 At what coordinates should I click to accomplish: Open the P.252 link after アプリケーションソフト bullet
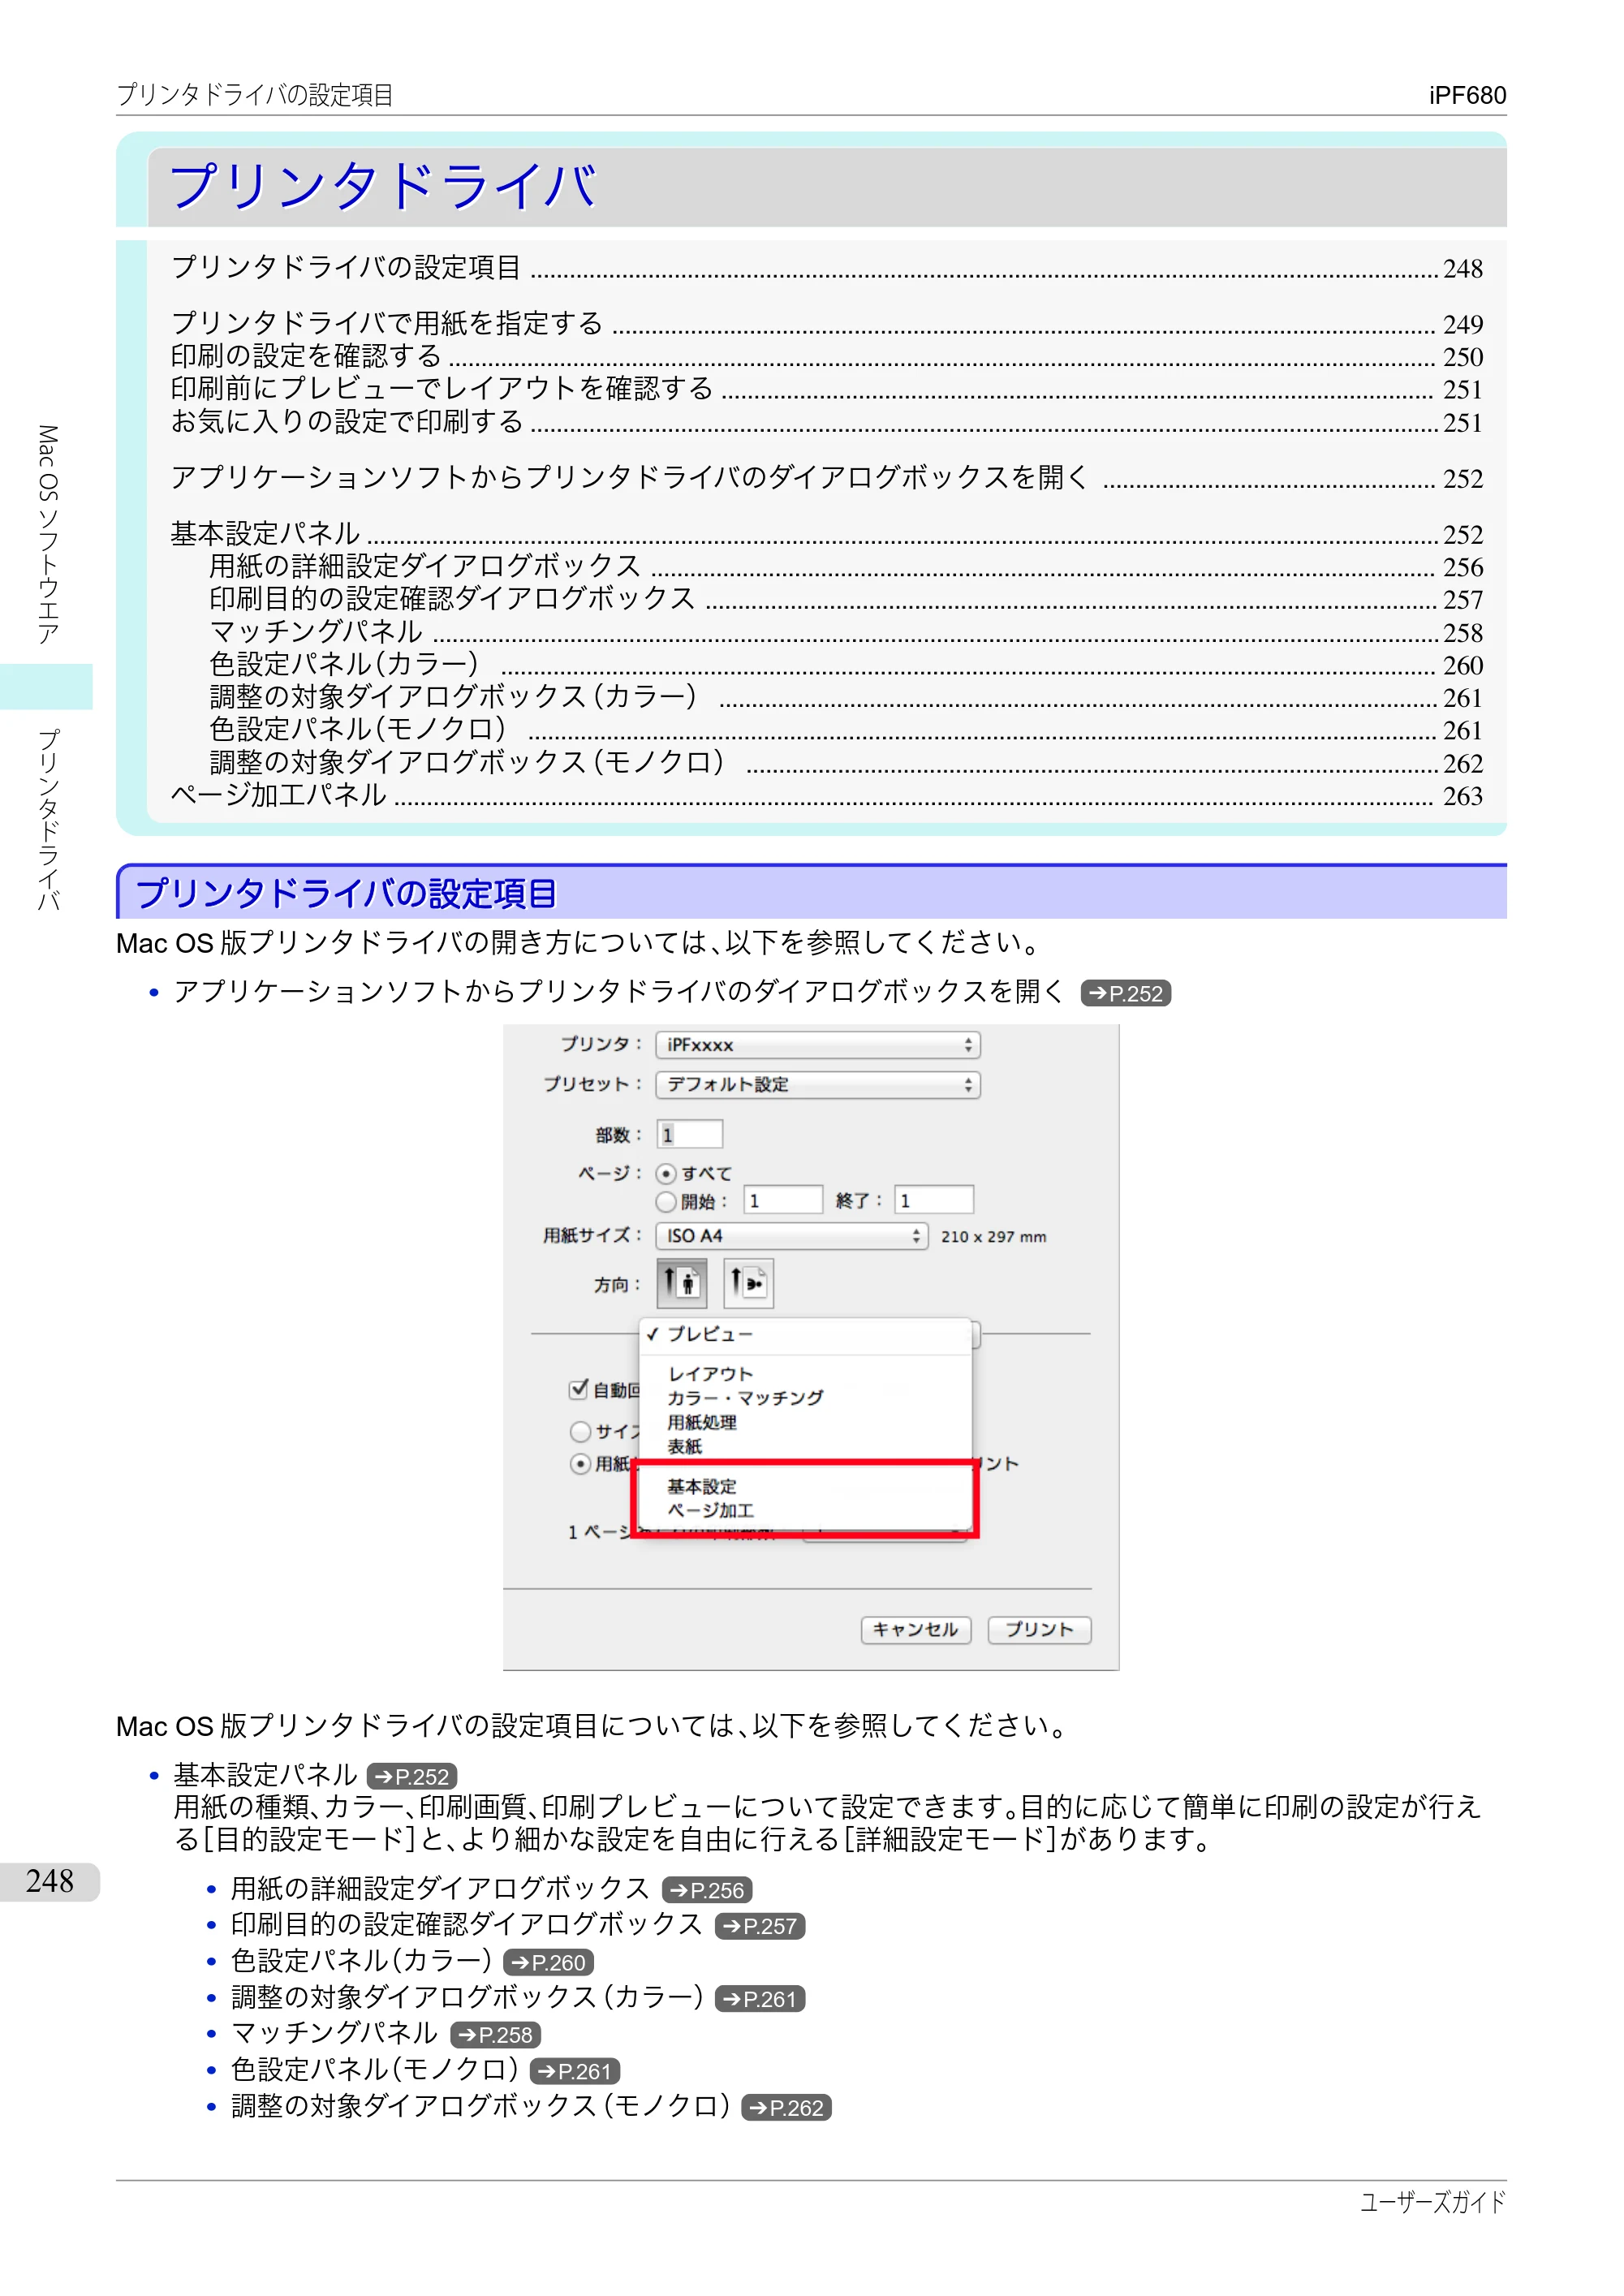[1126, 994]
